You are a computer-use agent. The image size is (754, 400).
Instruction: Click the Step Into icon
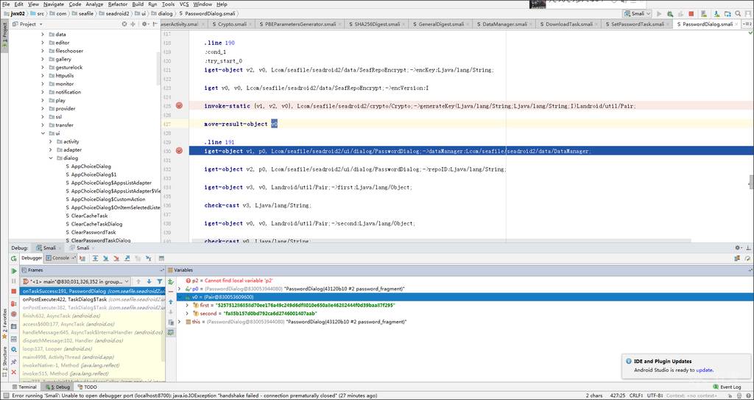coord(106,259)
